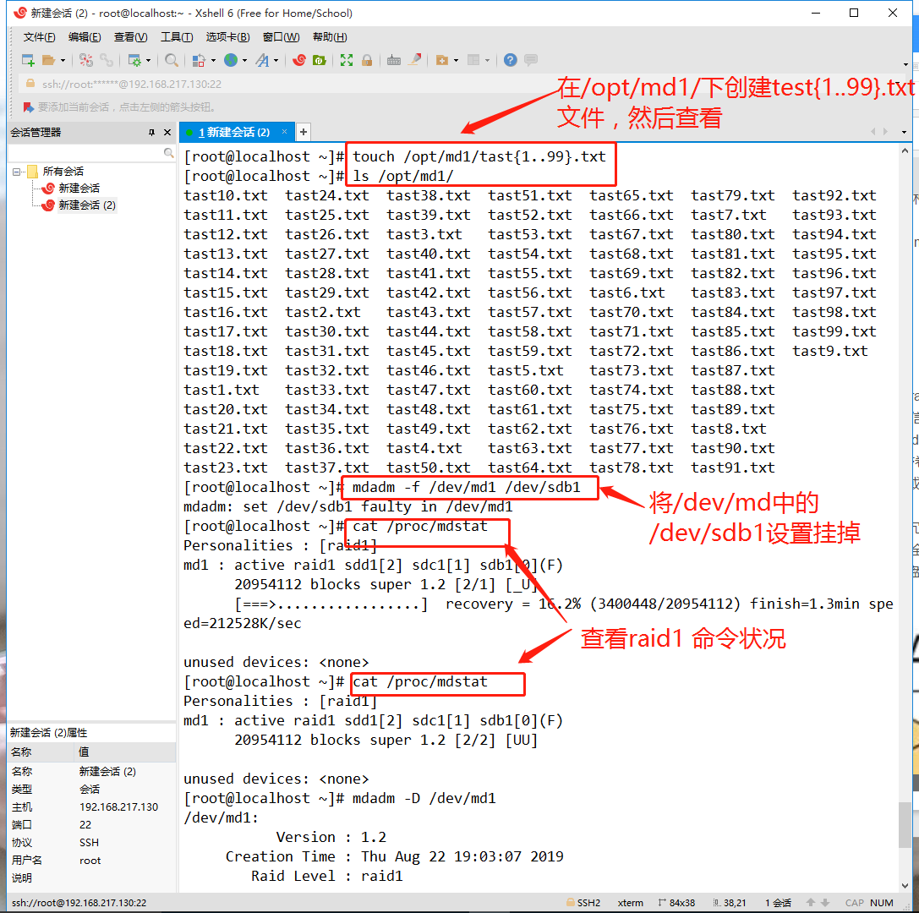This screenshot has width=919, height=913.
Task: Click the globe Encoding toolbar icon
Action: [x=231, y=60]
